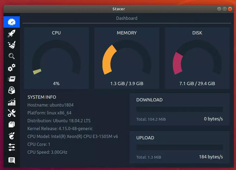Select Hostname: ubuntu1804 line
This screenshot has width=236, height=170.
tap(50, 105)
